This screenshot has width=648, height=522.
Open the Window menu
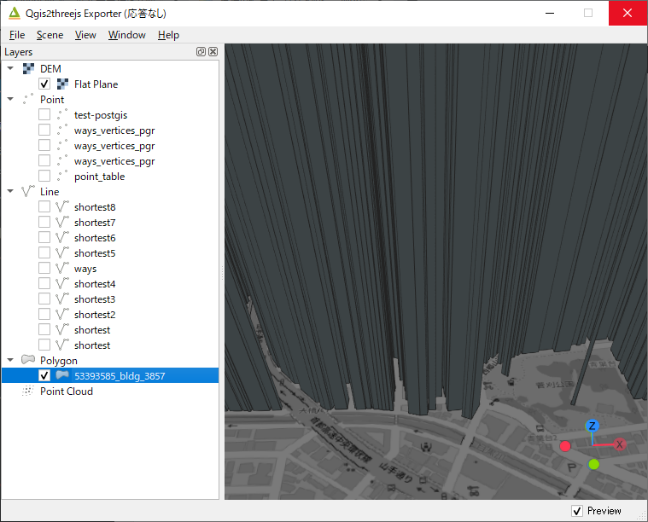[126, 35]
